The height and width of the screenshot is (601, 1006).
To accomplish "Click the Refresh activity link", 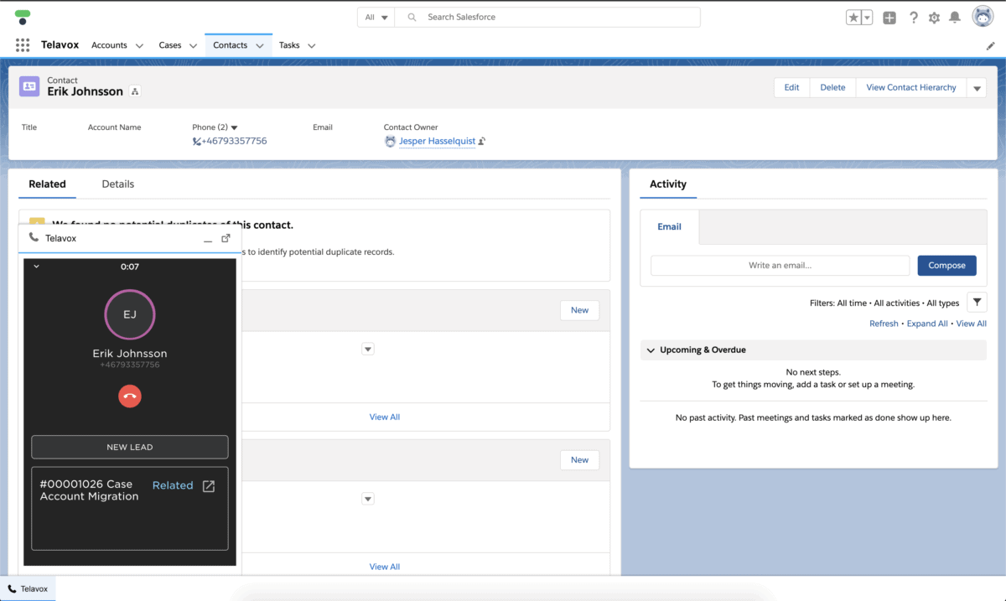I will pos(884,324).
